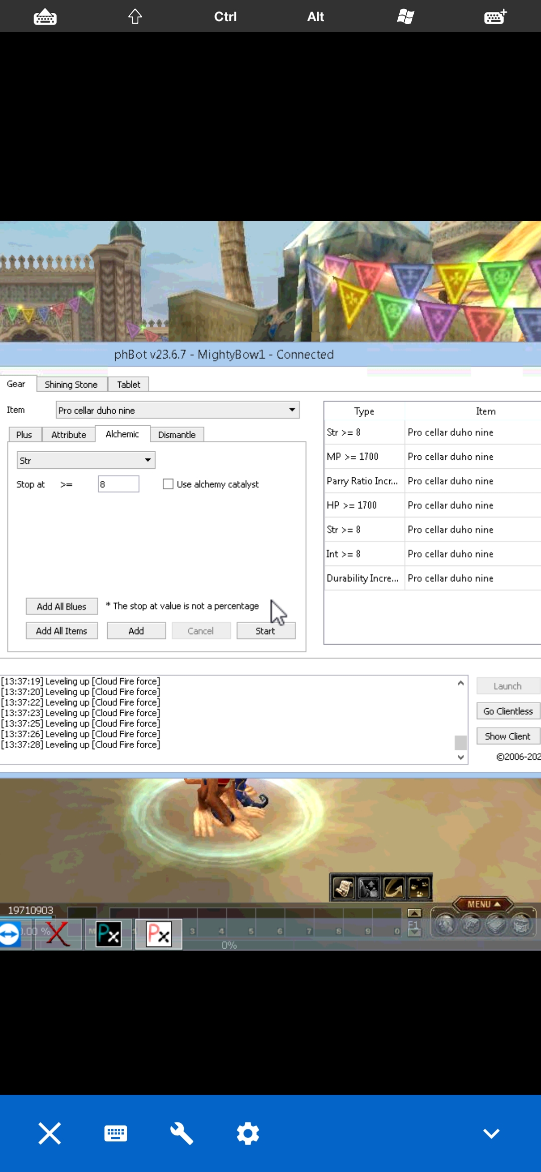Screen dimensions: 541x1172
Task: Toggle the Alt modifier key
Action: pyautogui.click(x=315, y=17)
